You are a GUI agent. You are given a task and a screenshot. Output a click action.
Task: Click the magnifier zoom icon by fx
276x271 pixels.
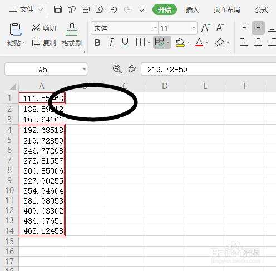(x=117, y=69)
